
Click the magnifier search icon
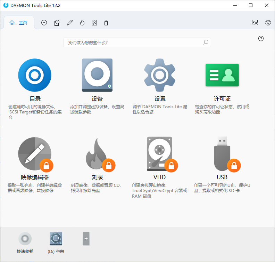[206, 42]
